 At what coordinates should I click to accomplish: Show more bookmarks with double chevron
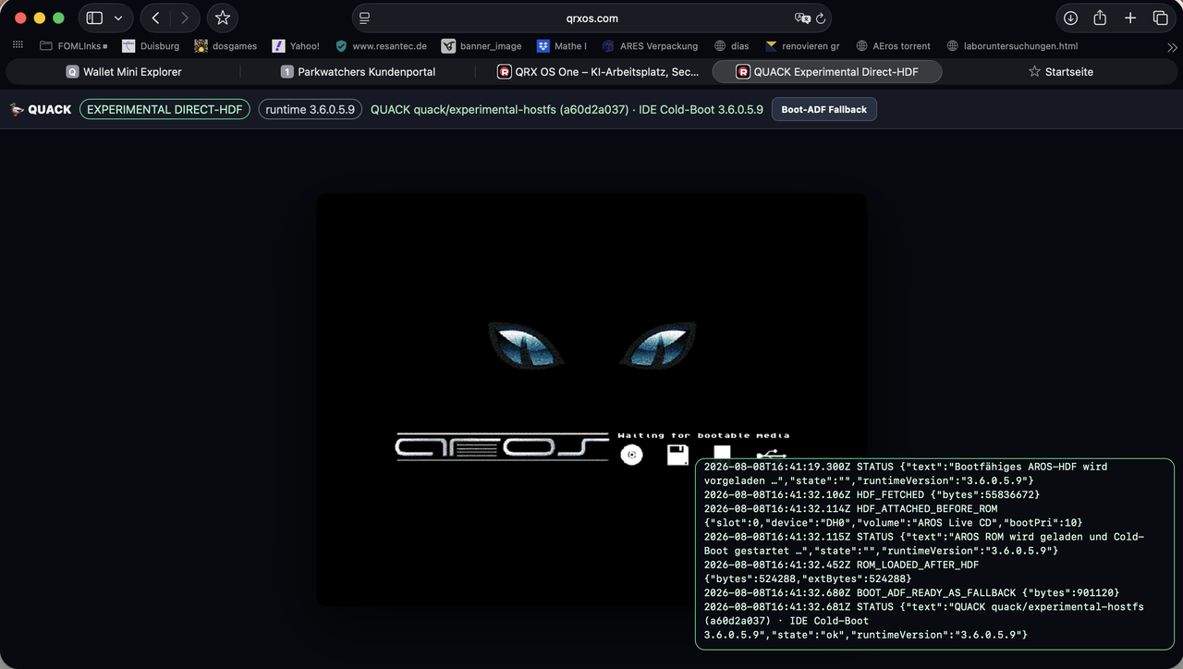(x=1172, y=46)
